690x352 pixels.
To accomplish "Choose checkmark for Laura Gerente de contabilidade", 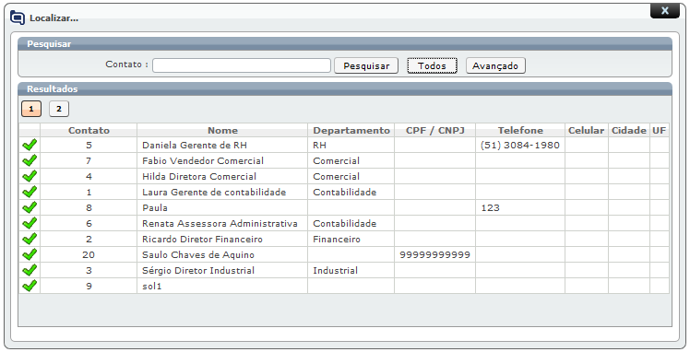I will (x=30, y=192).
